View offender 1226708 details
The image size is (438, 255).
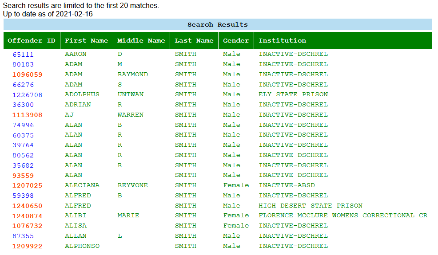point(28,95)
